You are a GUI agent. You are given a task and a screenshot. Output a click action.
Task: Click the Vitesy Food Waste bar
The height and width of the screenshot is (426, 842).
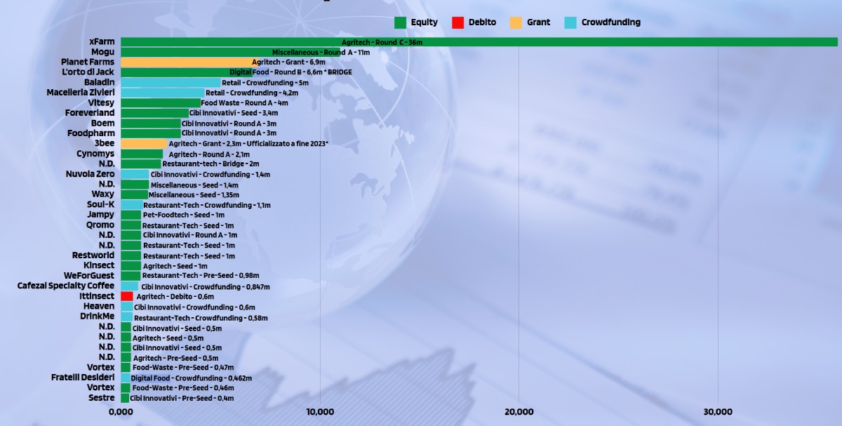(161, 103)
